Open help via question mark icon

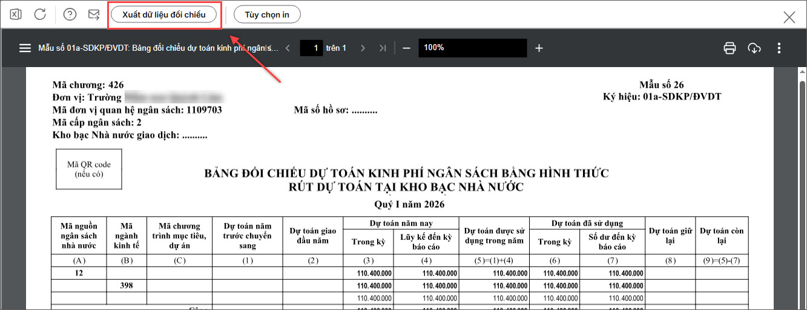pos(70,15)
